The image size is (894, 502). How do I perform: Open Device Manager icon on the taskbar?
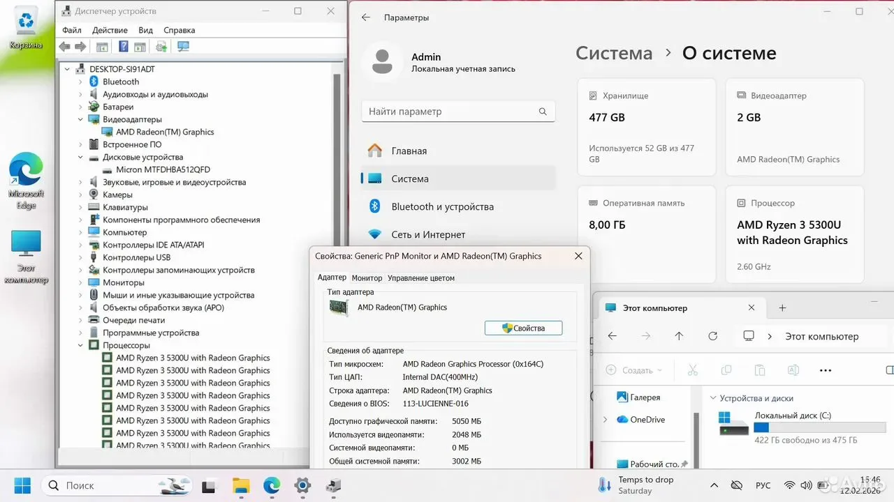(x=334, y=485)
